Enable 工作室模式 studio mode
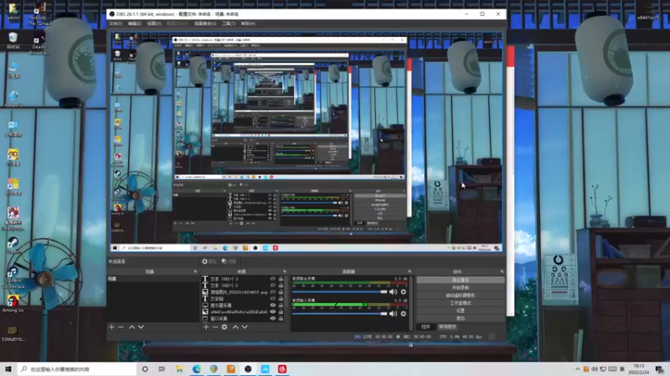670x376 pixels. pos(460,303)
